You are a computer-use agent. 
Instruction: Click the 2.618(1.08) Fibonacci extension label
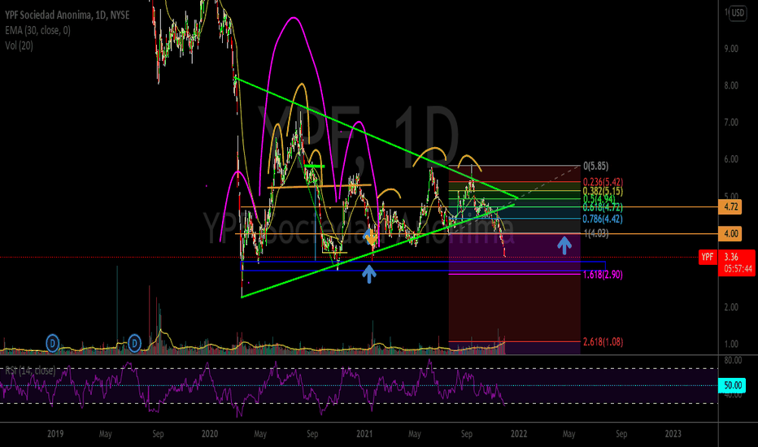(x=603, y=342)
